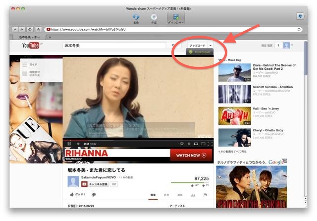
Task: Click the YouTube search magnifier button
Action: (176, 46)
